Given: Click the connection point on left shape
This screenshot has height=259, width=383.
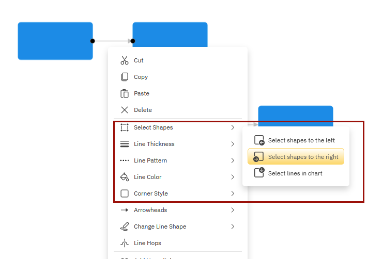Looking at the screenshot, I should coord(93,41).
